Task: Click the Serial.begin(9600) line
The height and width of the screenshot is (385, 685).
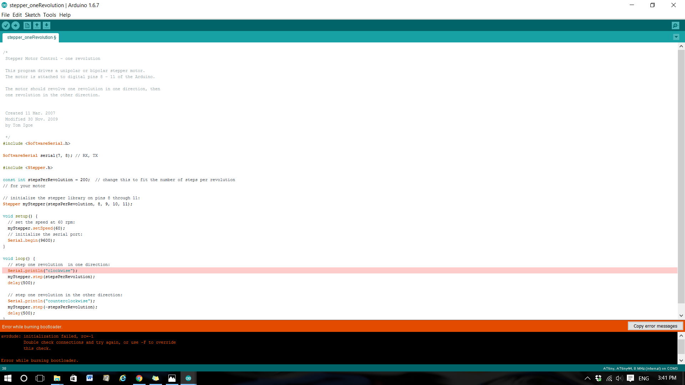Action: tap(31, 240)
